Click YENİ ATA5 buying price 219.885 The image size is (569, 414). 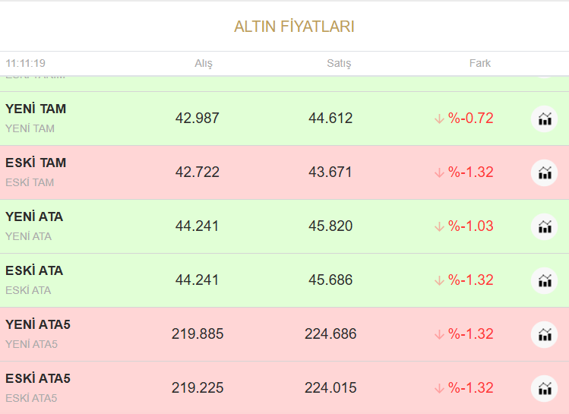(198, 334)
